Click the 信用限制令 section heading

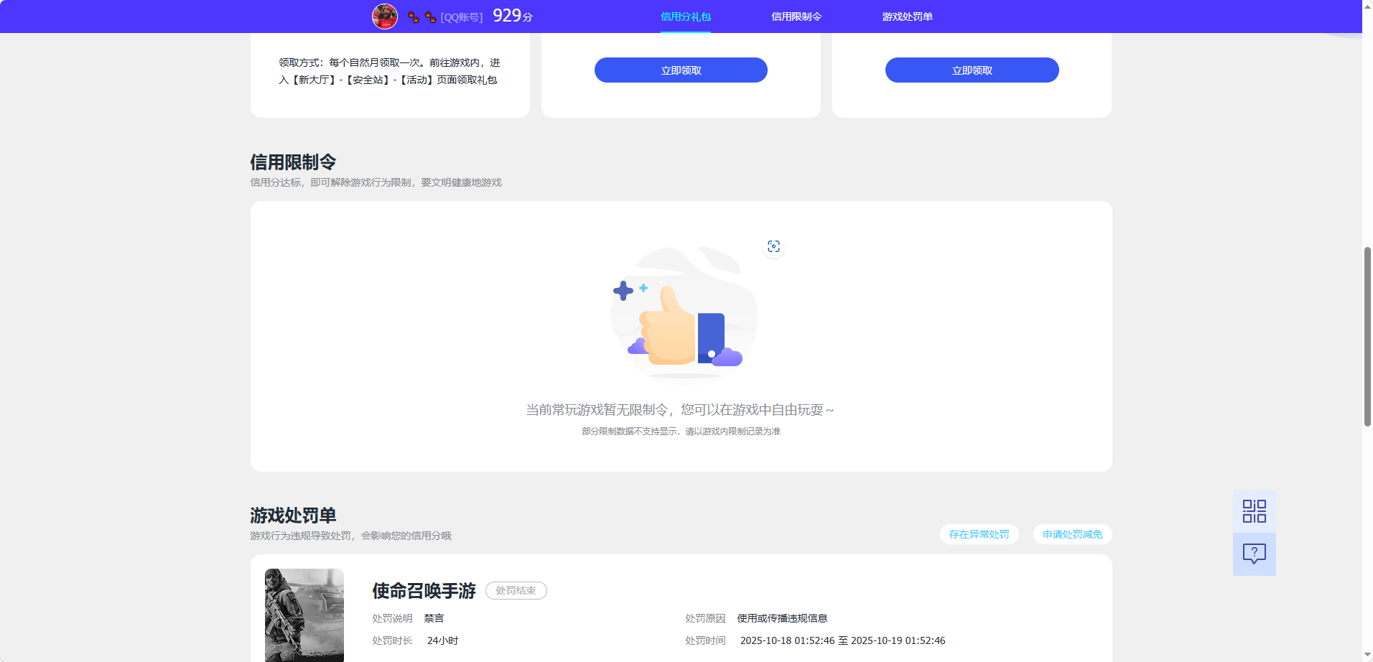point(293,162)
